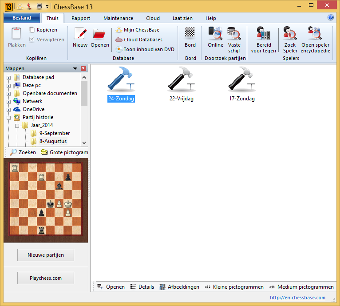This screenshot has width=340, height=306.
Task: Click the Nieuwe partijen button
Action: pyautogui.click(x=46, y=255)
